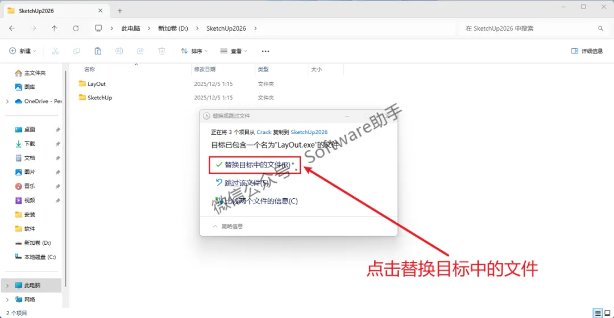The width and height of the screenshot is (614, 318).
Task: Click the Share icon in toolbar
Action: pyautogui.click(x=140, y=51)
